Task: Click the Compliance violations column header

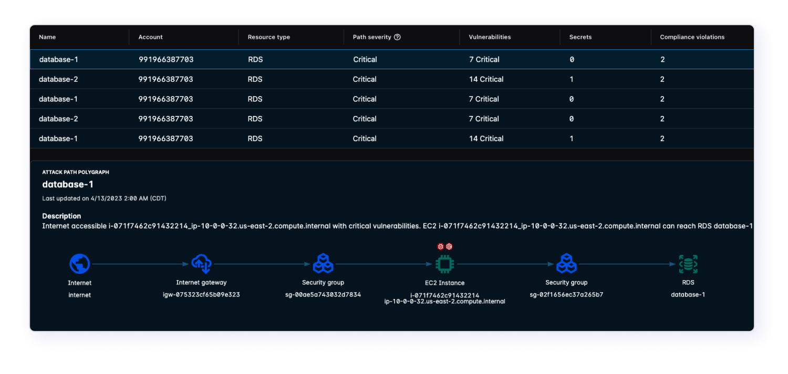Action: 692,37
